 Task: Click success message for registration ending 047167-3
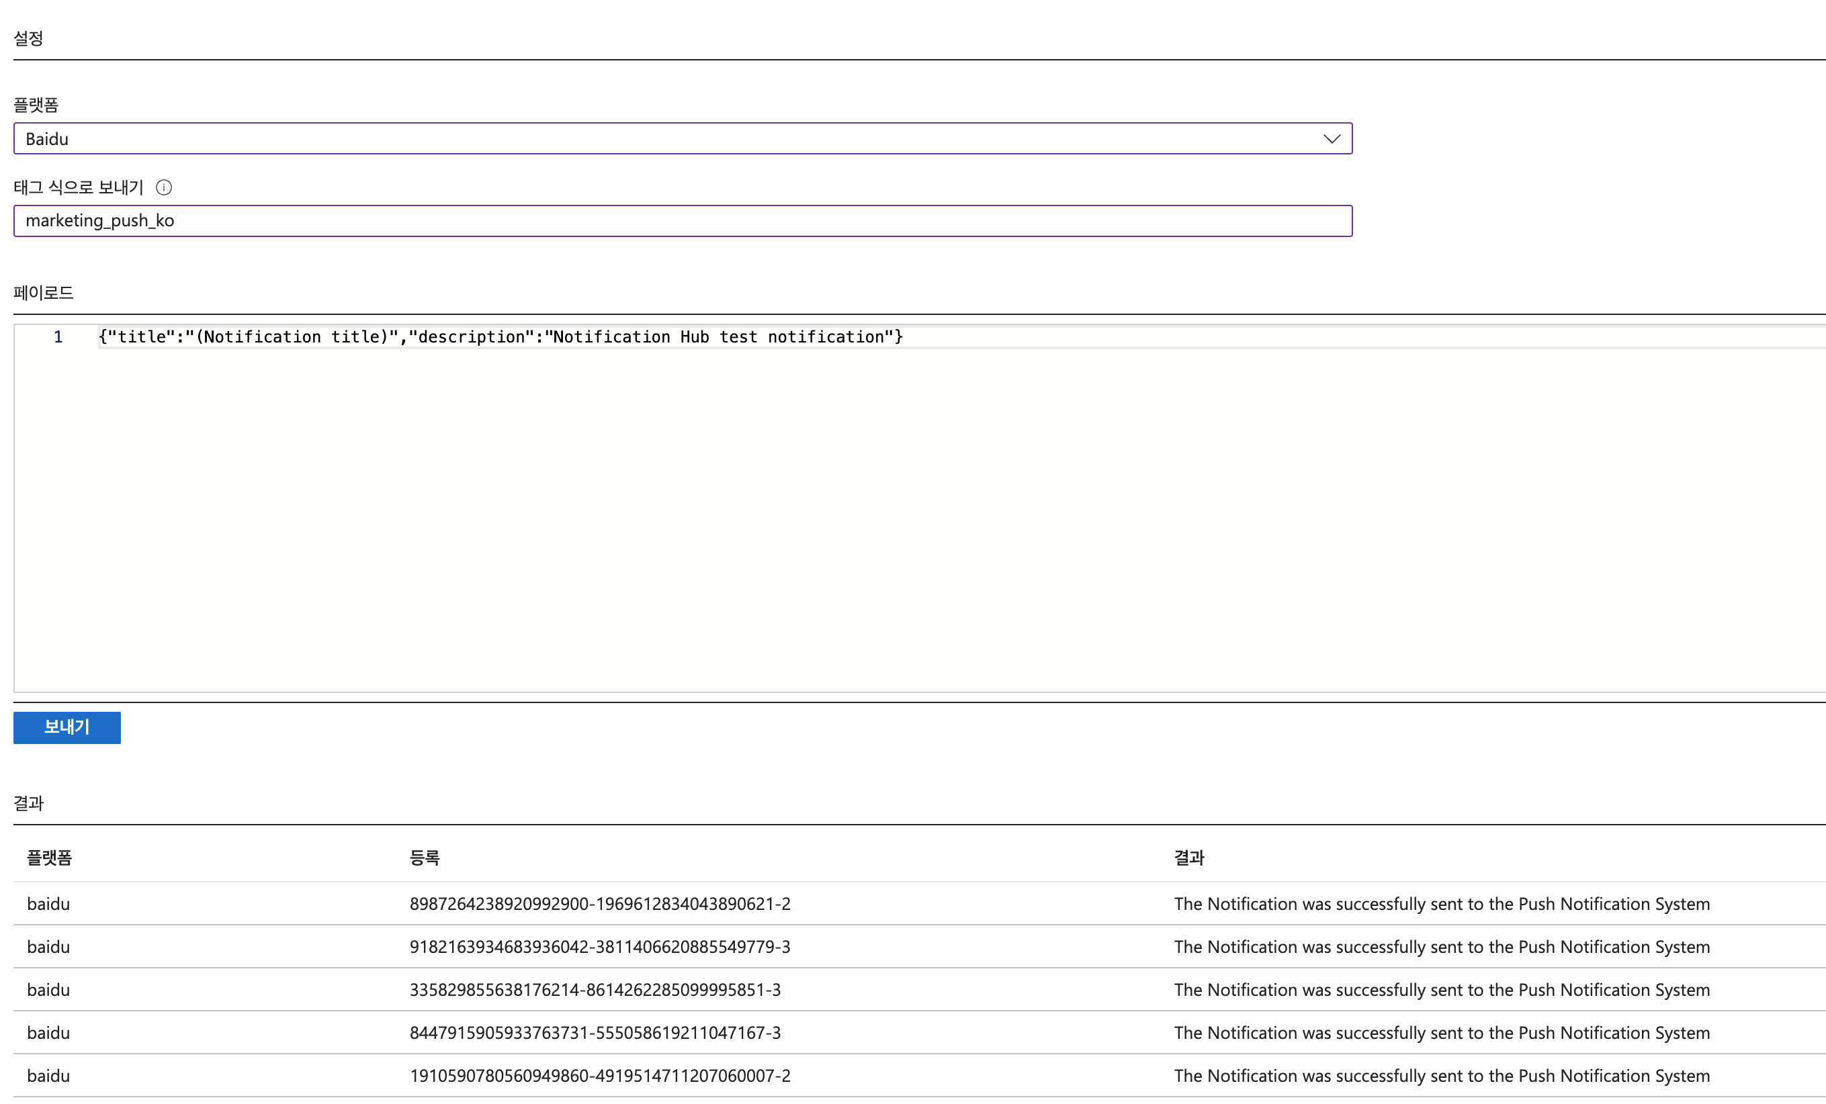[1441, 1033]
